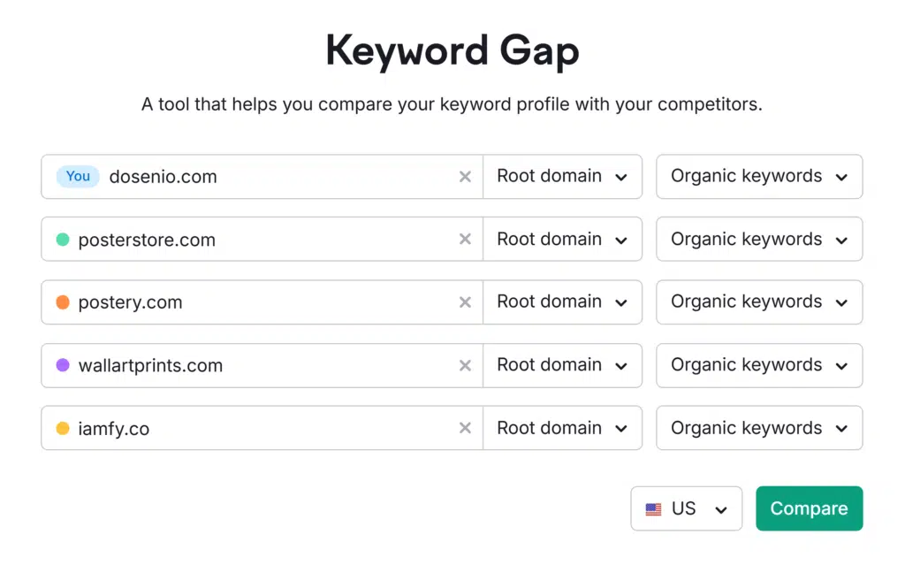905x565 pixels.
Task: Open the US country database selector
Action: pos(687,509)
